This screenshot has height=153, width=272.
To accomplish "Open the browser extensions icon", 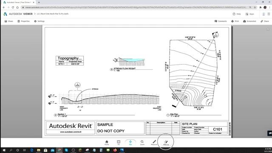I will coord(261,7).
